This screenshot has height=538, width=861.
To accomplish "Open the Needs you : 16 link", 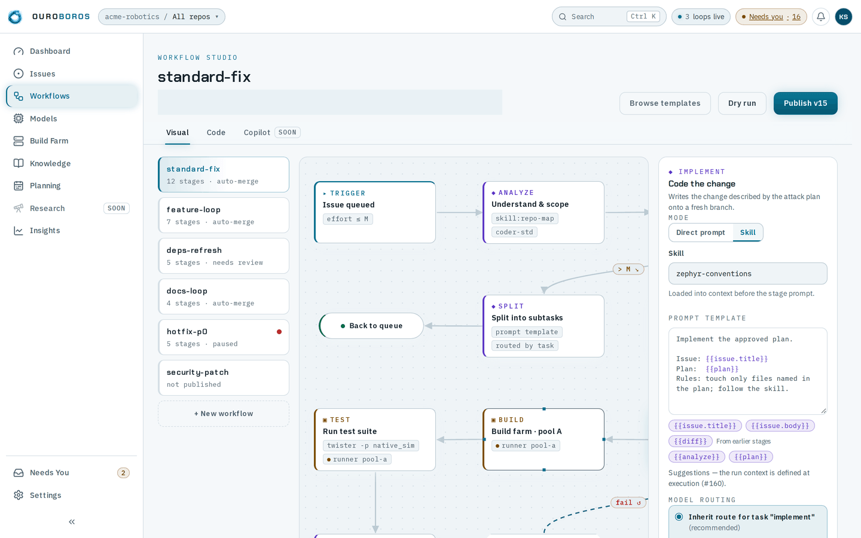I will click(771, 17).
